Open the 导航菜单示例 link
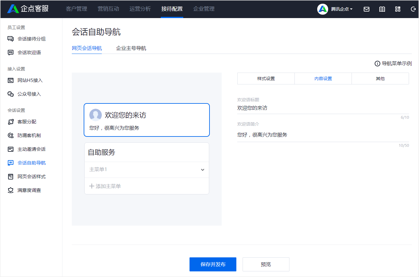The height and width of the screenshot is (277, 419). (x=397, y=64)
